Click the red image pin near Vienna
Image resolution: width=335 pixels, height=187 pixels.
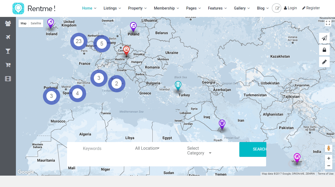click(x=126, y=51)
